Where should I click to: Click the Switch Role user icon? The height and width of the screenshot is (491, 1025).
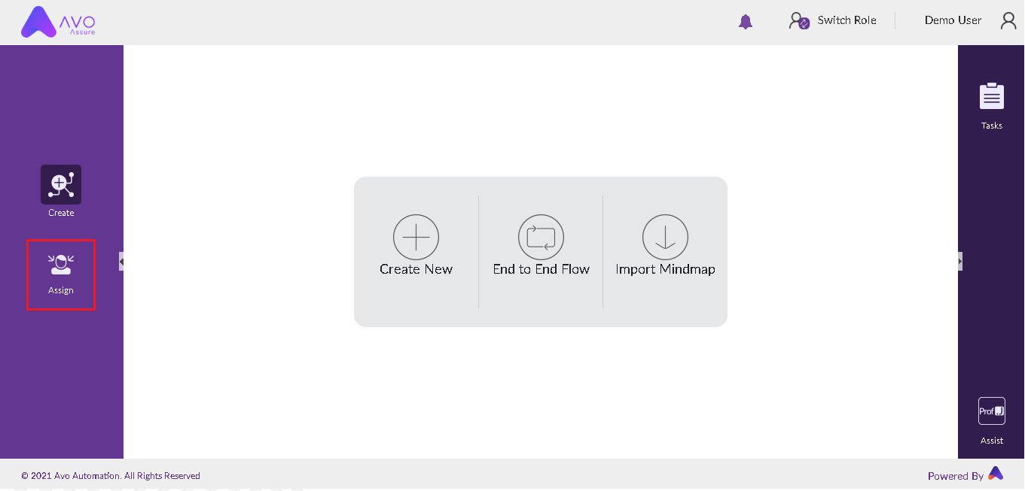(798, 21)
